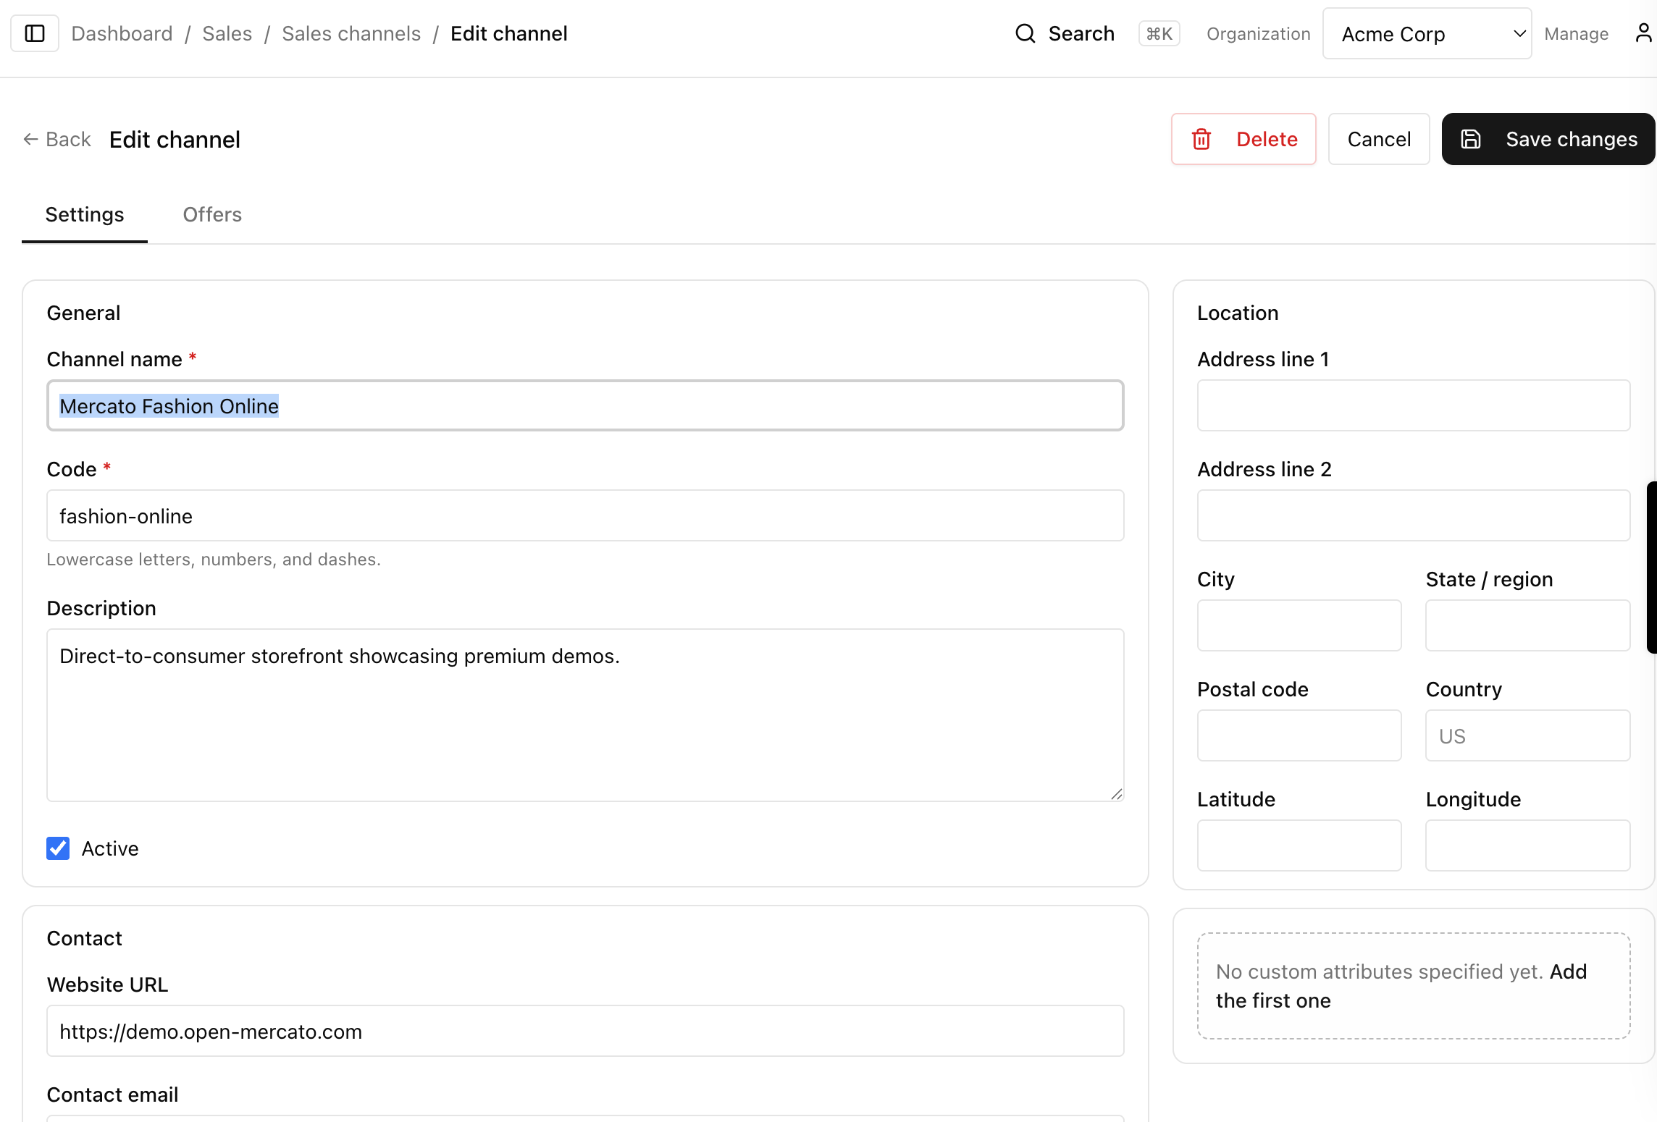The image size is (1657, 1122).
Task: Switch to the Offers tab
Action: [212, 215]
